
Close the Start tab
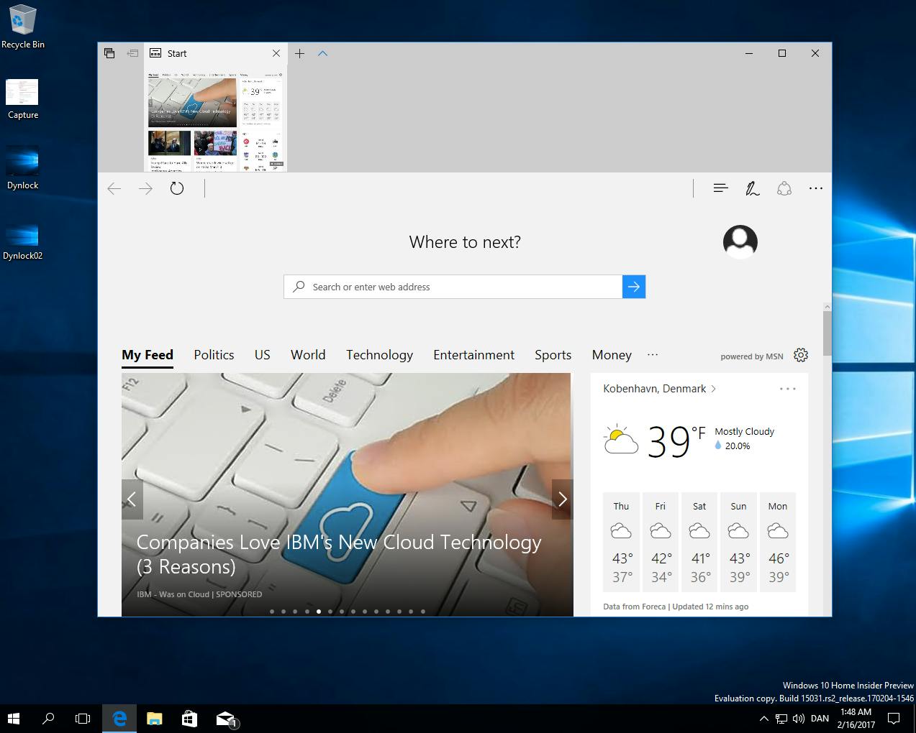(276, 53)
